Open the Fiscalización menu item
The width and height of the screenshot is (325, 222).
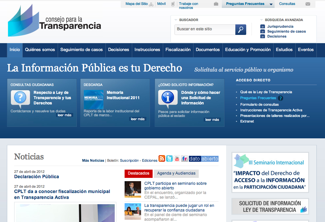(178, 50)
